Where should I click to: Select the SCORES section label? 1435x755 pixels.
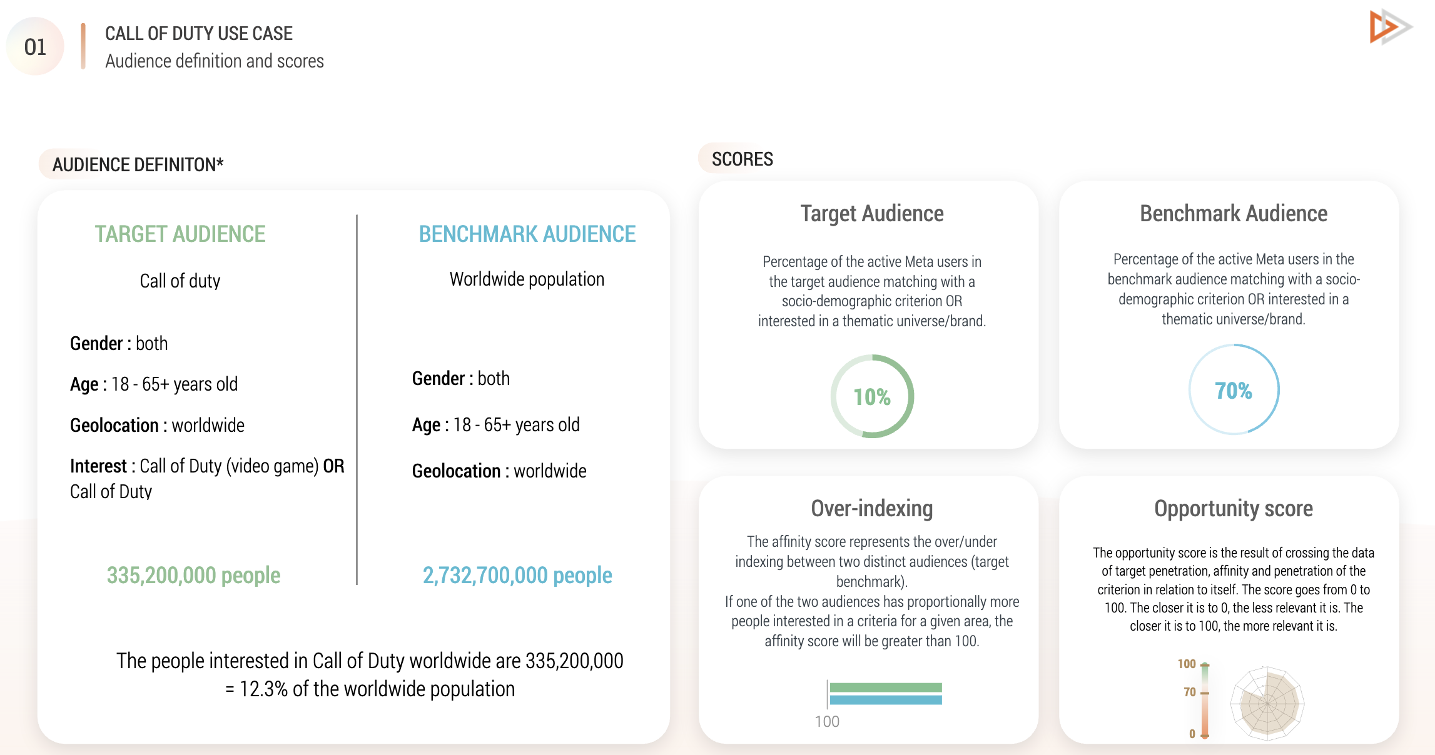click(x=743, y=159)
